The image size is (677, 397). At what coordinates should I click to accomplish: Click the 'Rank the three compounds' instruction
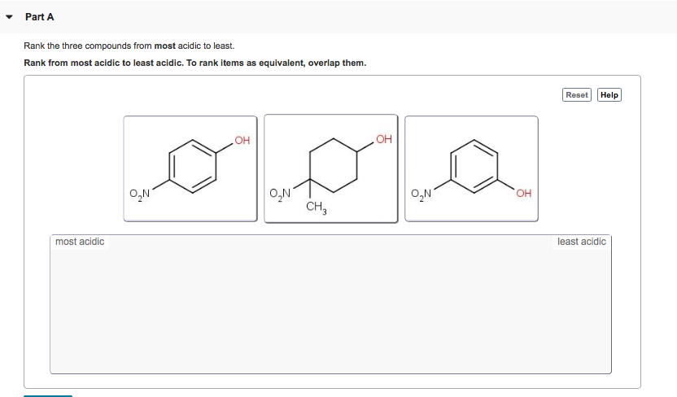[129, 46]
